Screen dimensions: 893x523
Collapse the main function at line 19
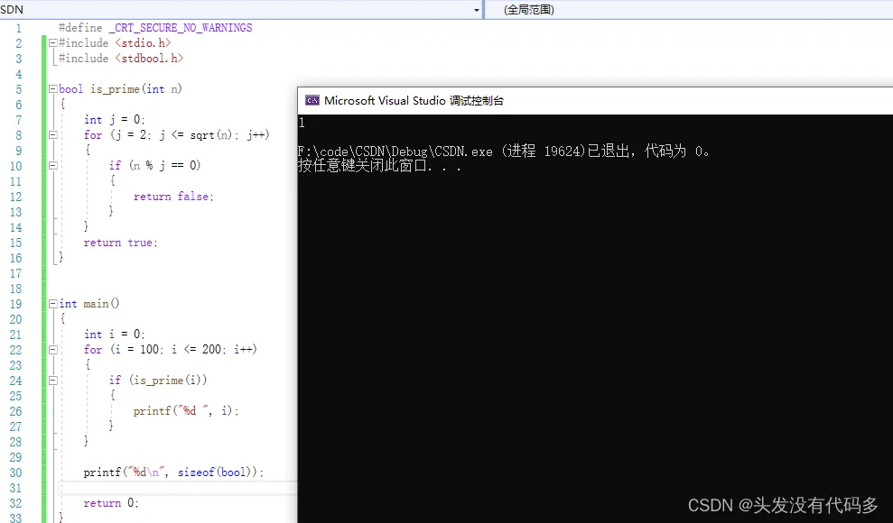[53, 304]
